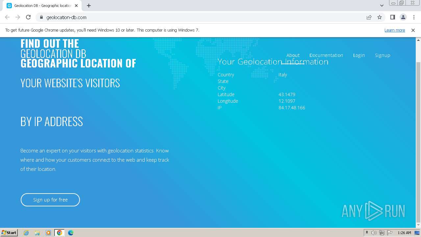Bookmark this page with the star icon

coord(380,17)
